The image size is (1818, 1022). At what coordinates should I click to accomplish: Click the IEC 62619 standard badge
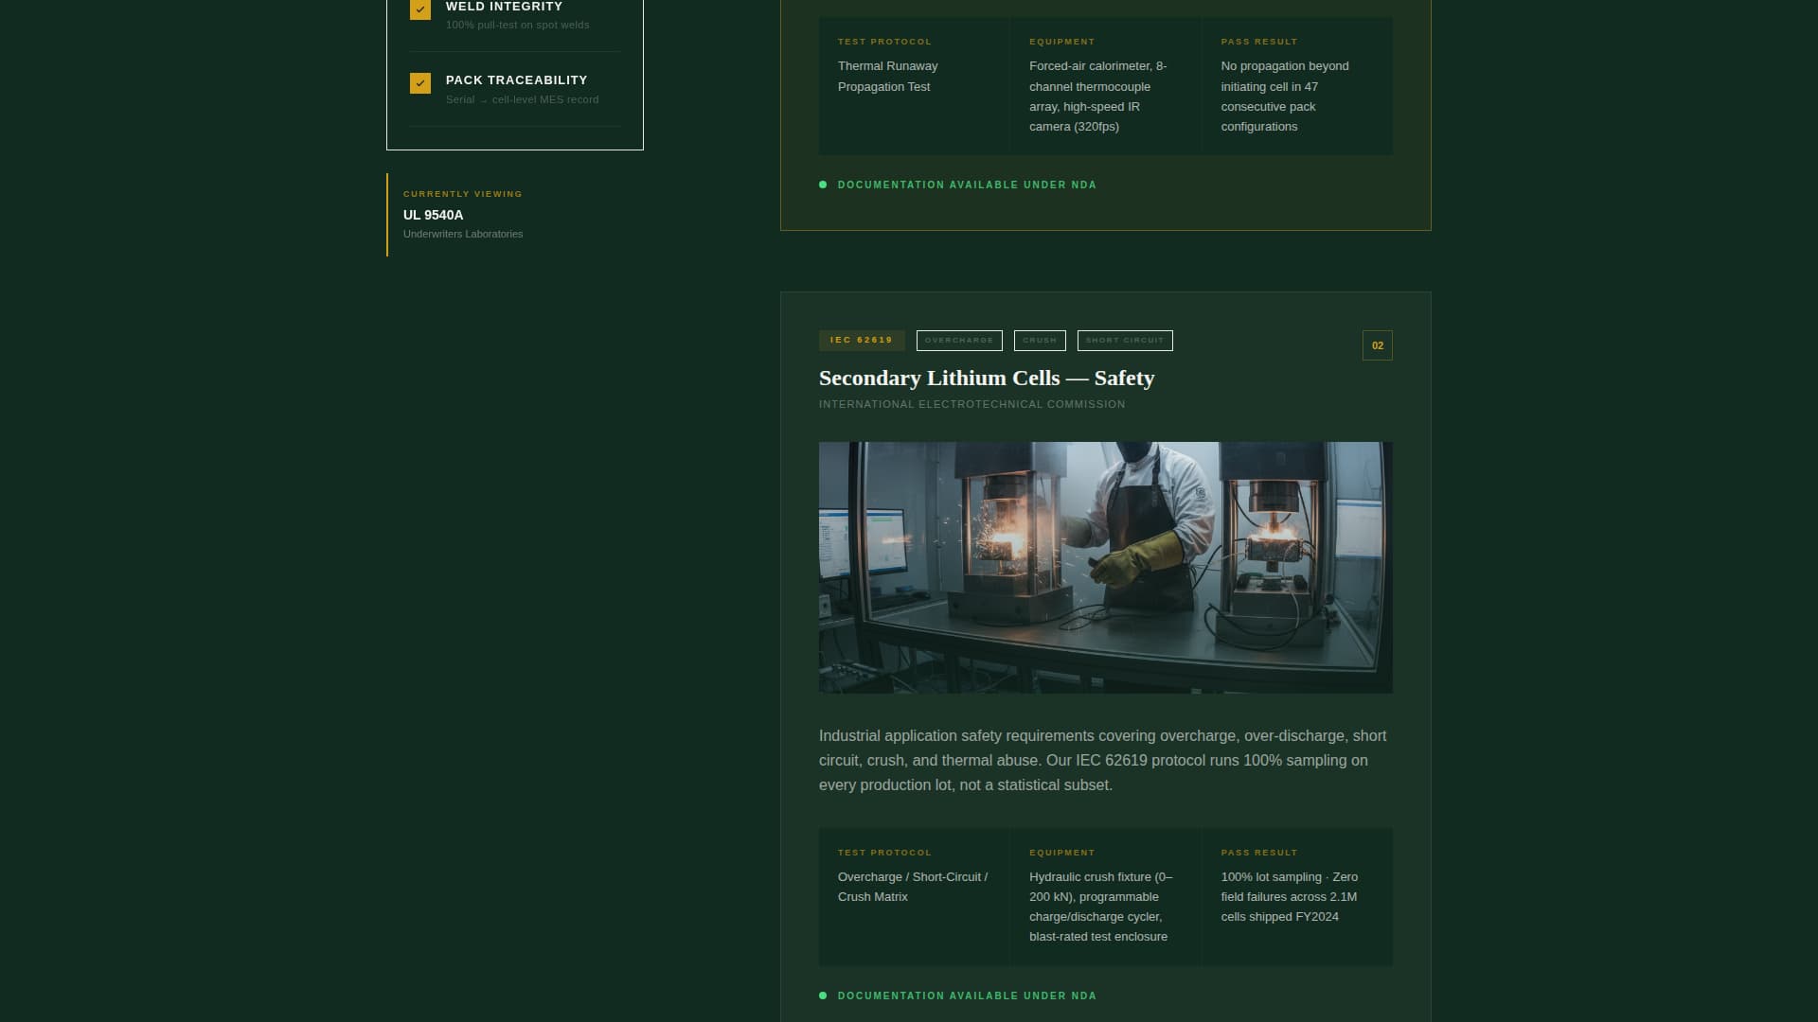(861, 340)
